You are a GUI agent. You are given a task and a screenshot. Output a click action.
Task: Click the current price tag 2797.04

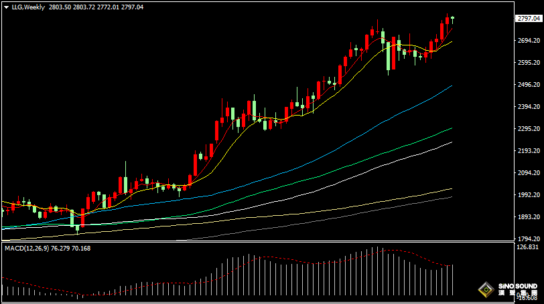529,19
